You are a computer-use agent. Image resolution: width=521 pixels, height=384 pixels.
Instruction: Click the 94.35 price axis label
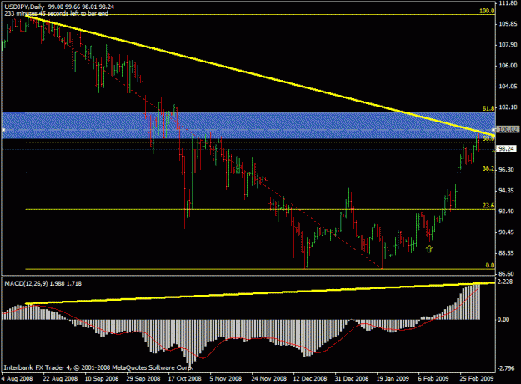(x=506, y=191)
